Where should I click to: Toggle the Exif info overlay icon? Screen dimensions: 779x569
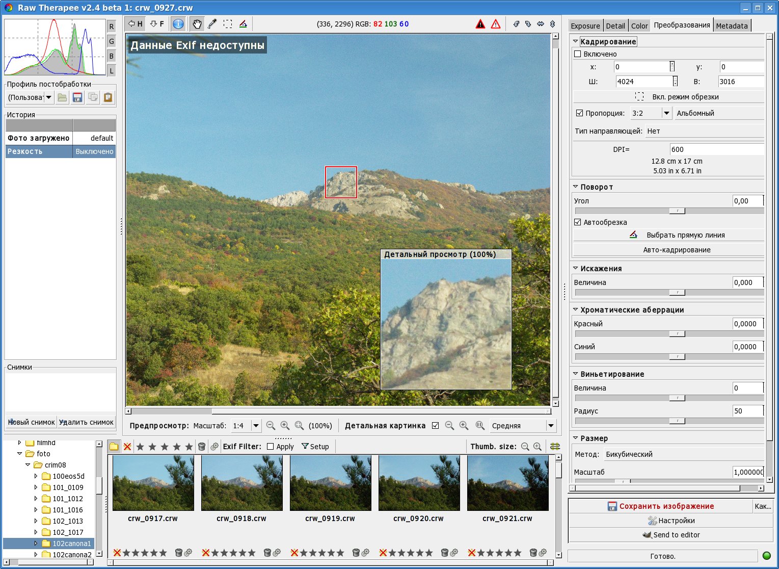(178, 24)
